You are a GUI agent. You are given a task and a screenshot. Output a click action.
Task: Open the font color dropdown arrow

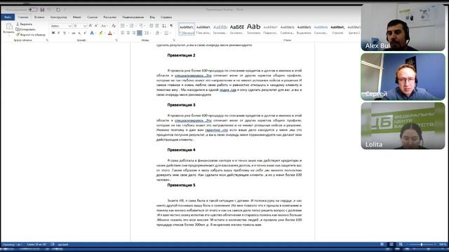(114, 34)
